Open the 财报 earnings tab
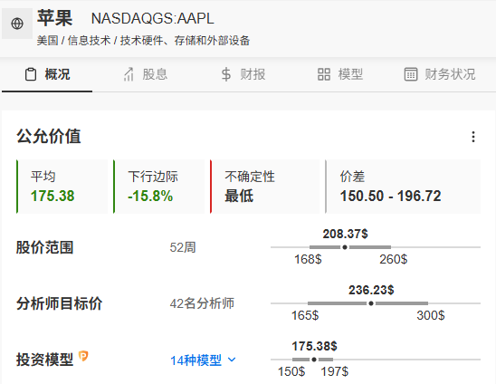 coord(243,74)
